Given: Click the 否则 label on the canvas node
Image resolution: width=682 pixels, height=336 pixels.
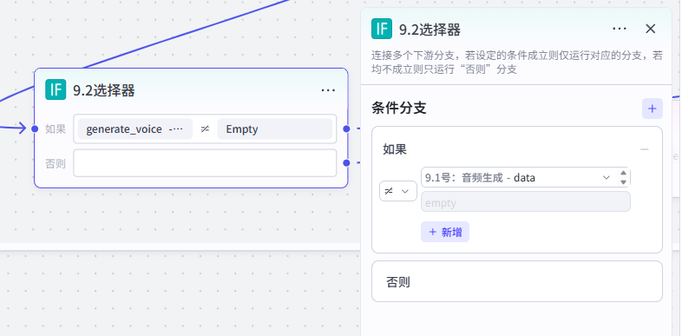Looking at the screenshot, I should [x=56, y=163].
